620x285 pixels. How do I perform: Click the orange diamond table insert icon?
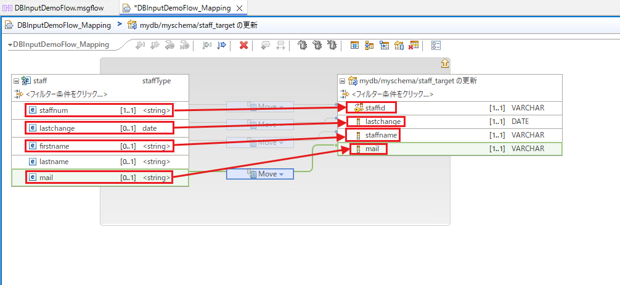pos(369,46)
